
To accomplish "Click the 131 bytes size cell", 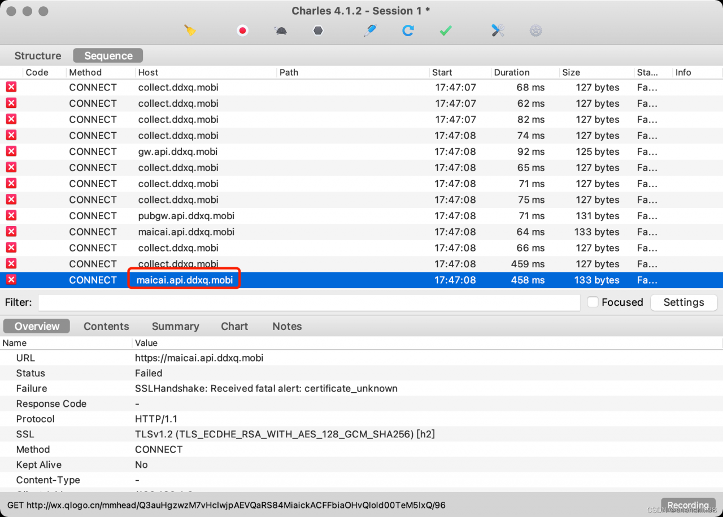I will coord(598,216).
